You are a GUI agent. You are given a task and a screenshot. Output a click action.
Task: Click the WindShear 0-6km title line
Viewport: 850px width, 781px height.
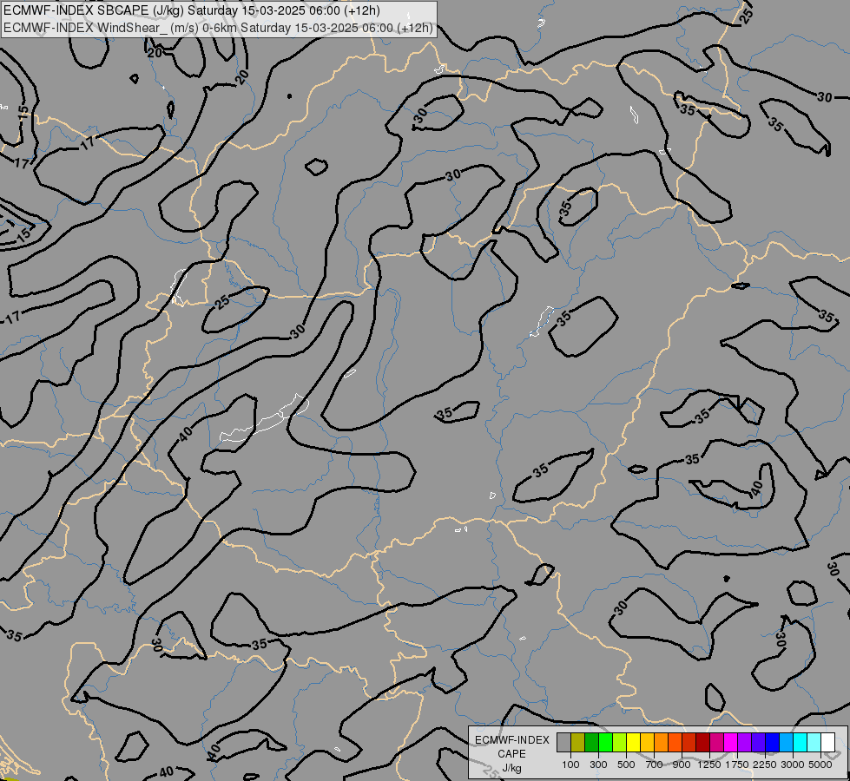[x=218, y=28]
